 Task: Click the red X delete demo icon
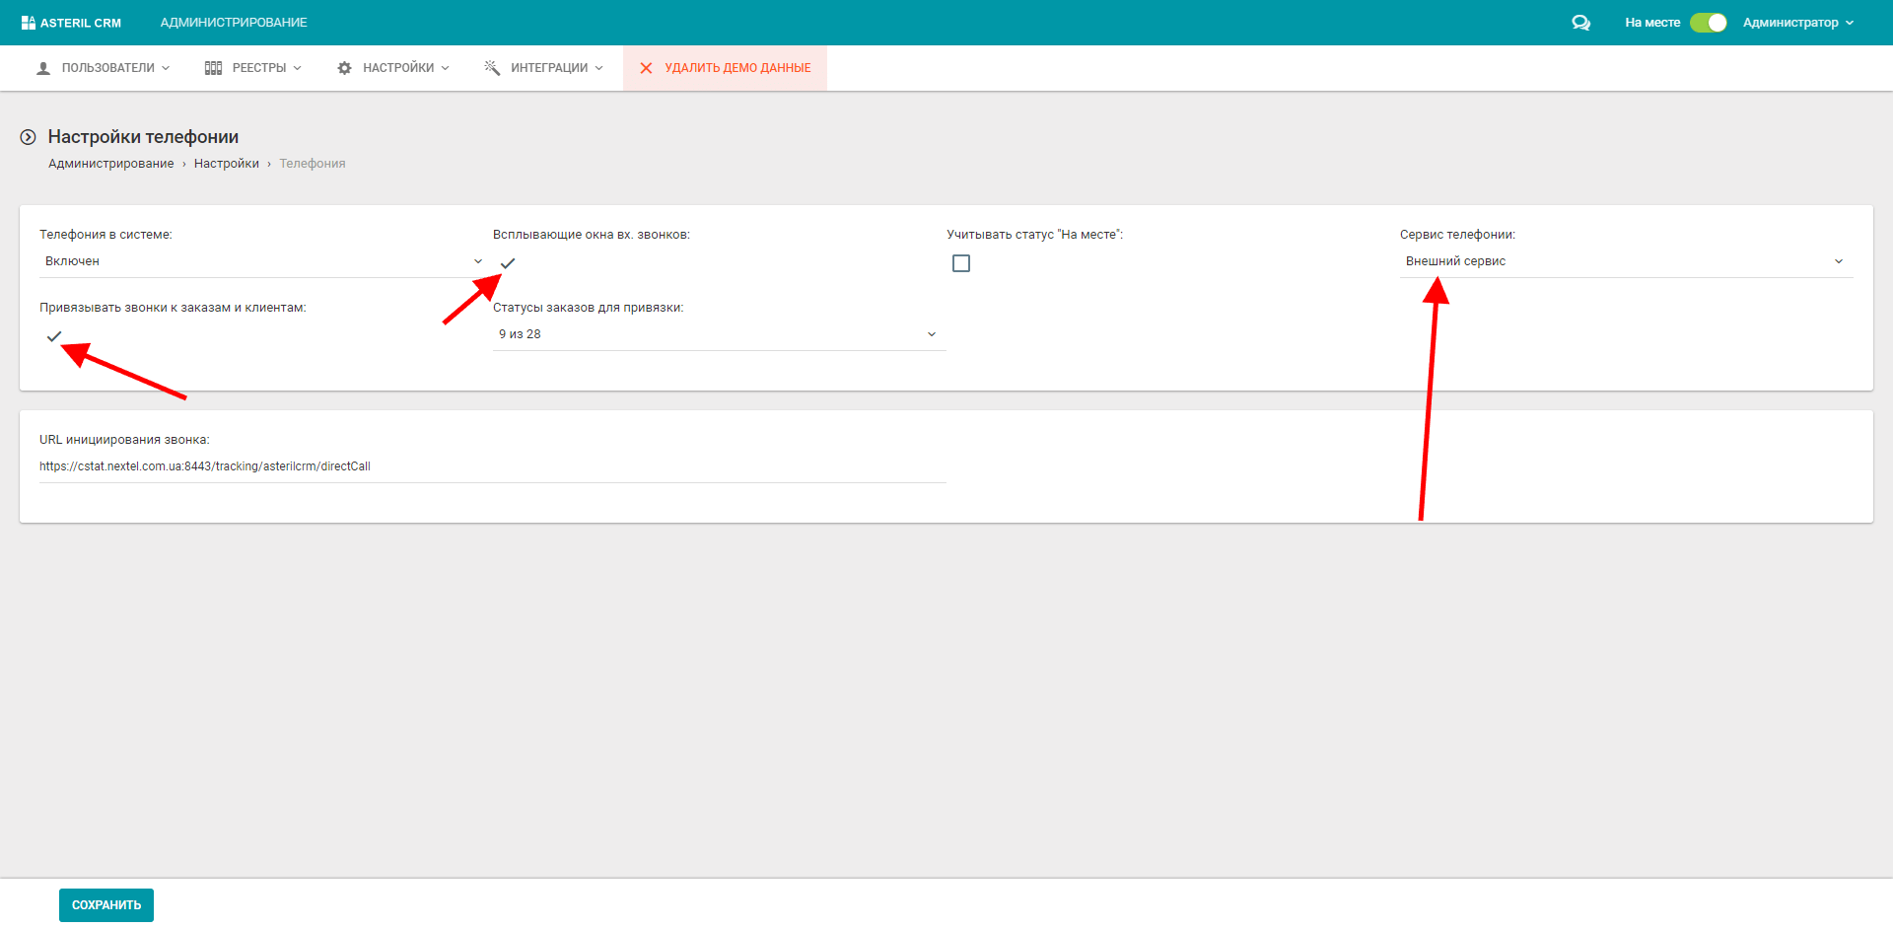click(646, 68)
